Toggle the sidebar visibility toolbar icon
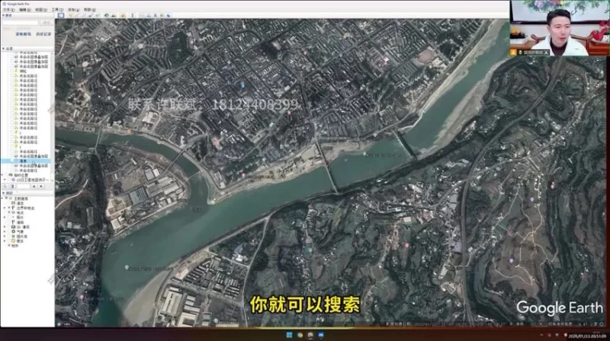 coord(61,15)
